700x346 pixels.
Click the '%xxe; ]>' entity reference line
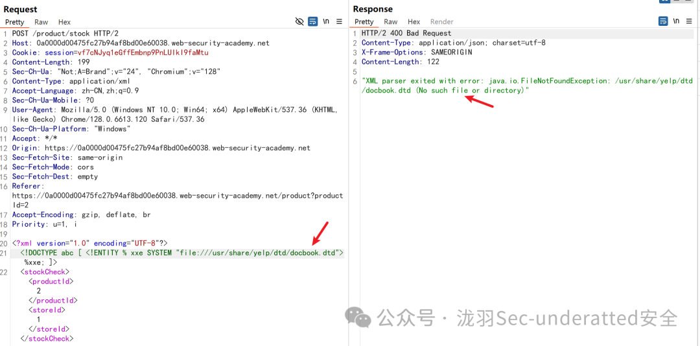[x=41, y=262]
